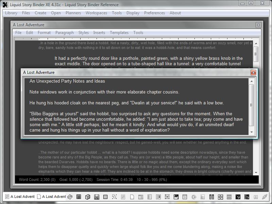Open the Templates menu in chapter window
The height and width of the screenshot is (204, 272).
(119, 33)
